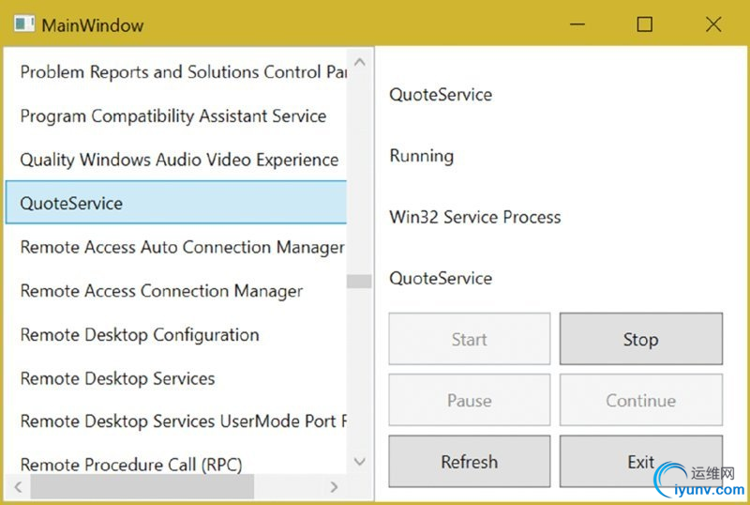Maximize the MainWindow window
Image resolution: width=750 pixels, height=505 pixels.
(x=645, y=25)
